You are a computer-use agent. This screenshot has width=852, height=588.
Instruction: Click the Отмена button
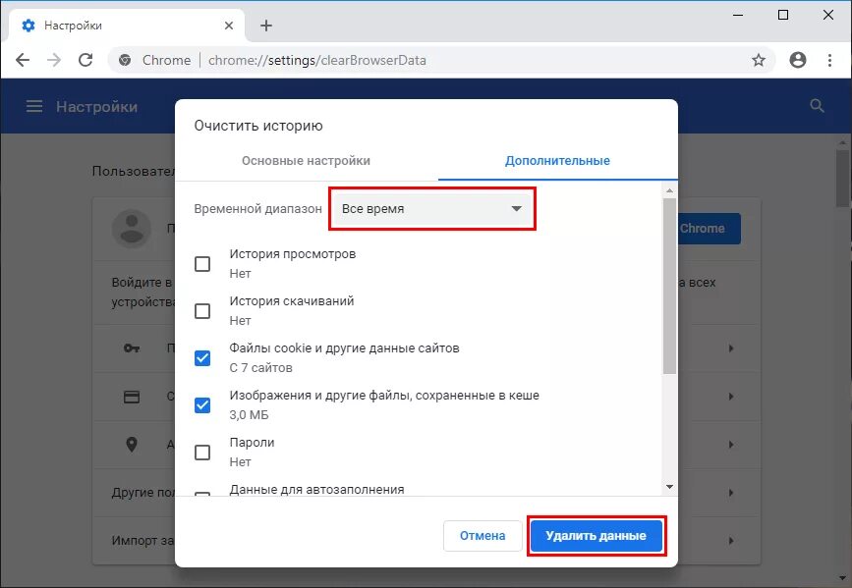pyautogui.click(x=483, y=536)
